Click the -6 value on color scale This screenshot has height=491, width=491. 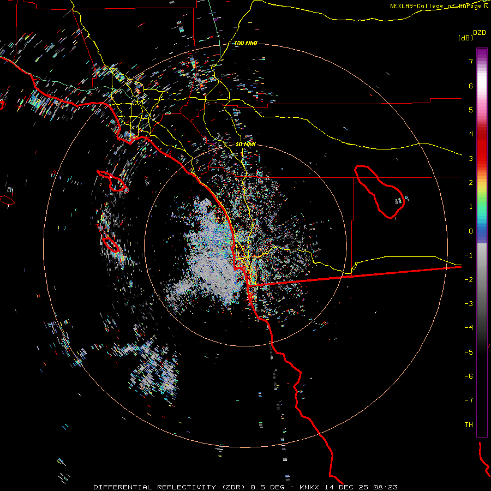[x=469, y=376]
